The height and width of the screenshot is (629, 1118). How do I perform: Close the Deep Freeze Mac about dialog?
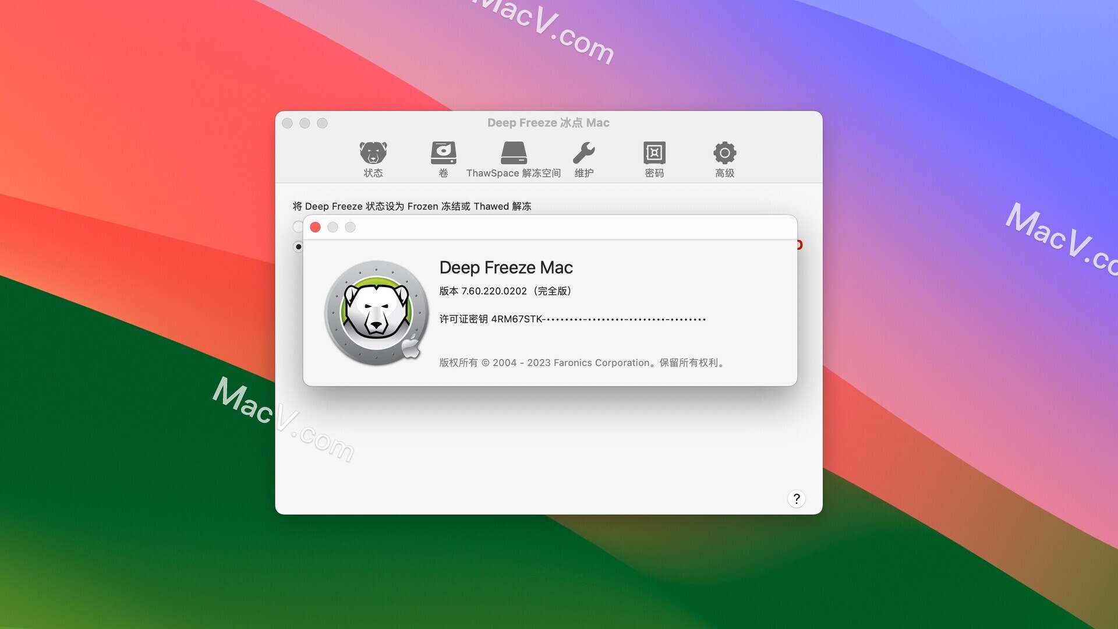(x=315, y=227)
